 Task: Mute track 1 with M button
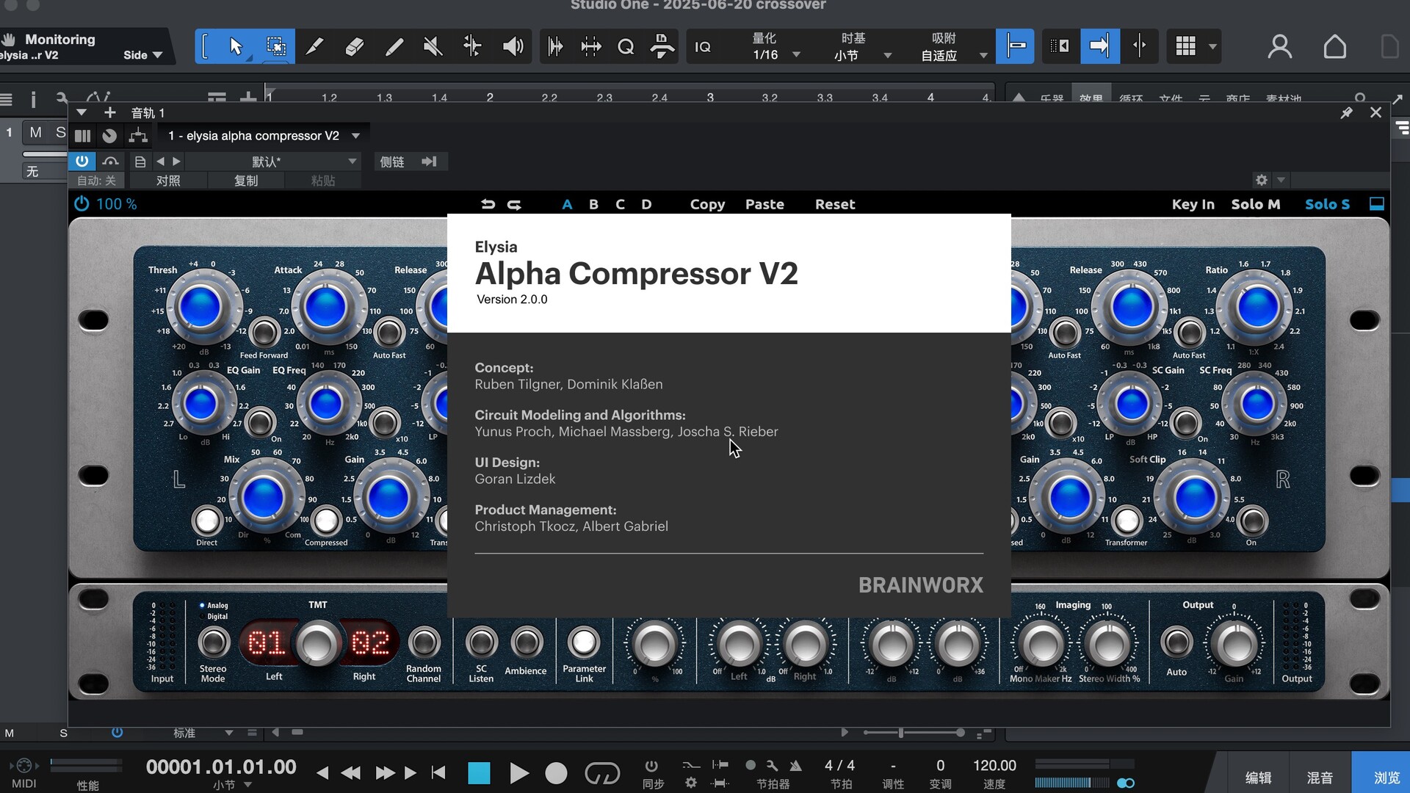35,133
